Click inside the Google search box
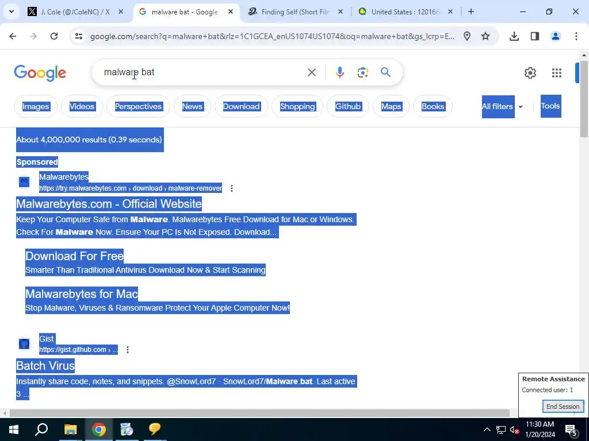 [203, 72]
